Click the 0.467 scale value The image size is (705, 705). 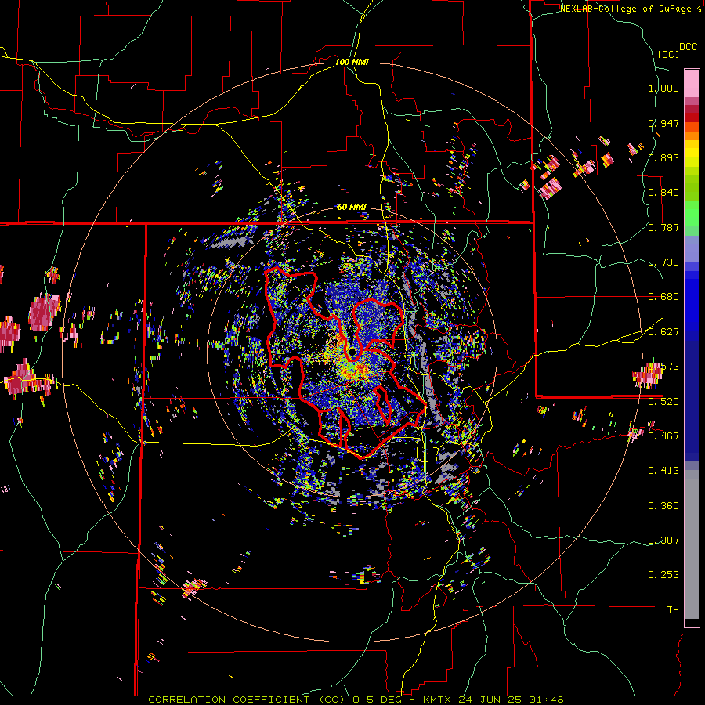click(663, 436)
